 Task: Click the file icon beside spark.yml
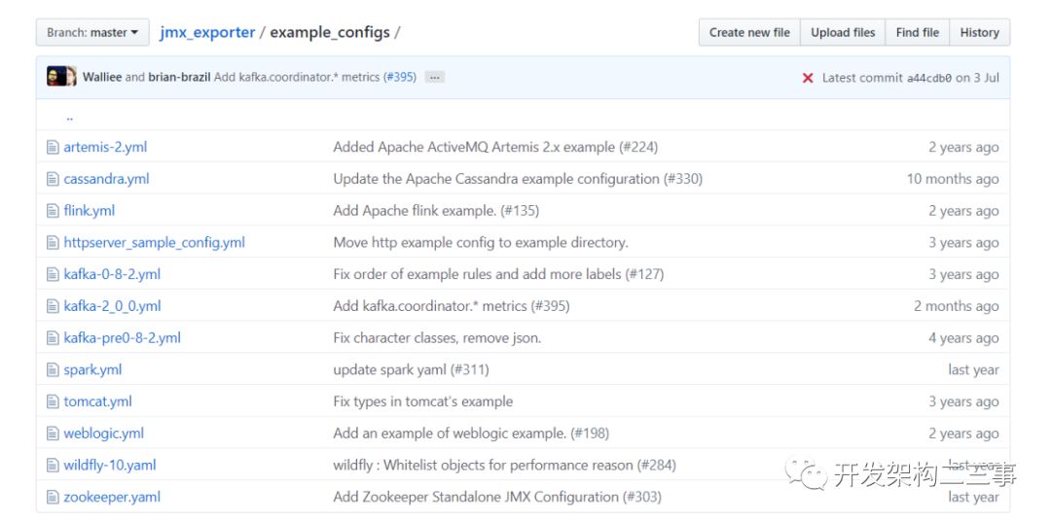click(54, 369)
